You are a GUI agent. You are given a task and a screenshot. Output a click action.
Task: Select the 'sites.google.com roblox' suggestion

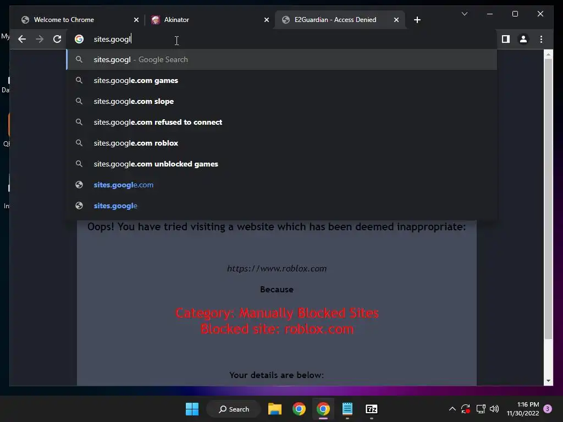(x=281, y=143)
